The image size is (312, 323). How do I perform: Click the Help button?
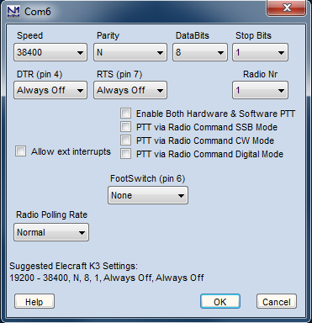(34, 302)
